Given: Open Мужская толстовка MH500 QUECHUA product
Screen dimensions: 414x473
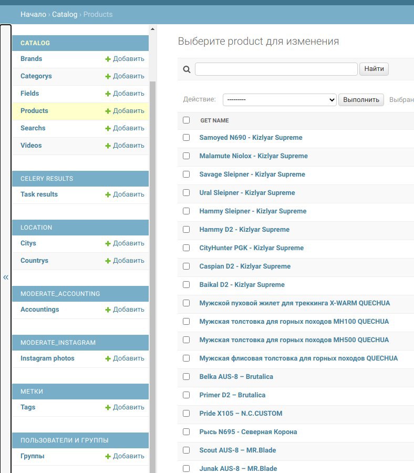Looking at the screenshot, I should [294, 340].
